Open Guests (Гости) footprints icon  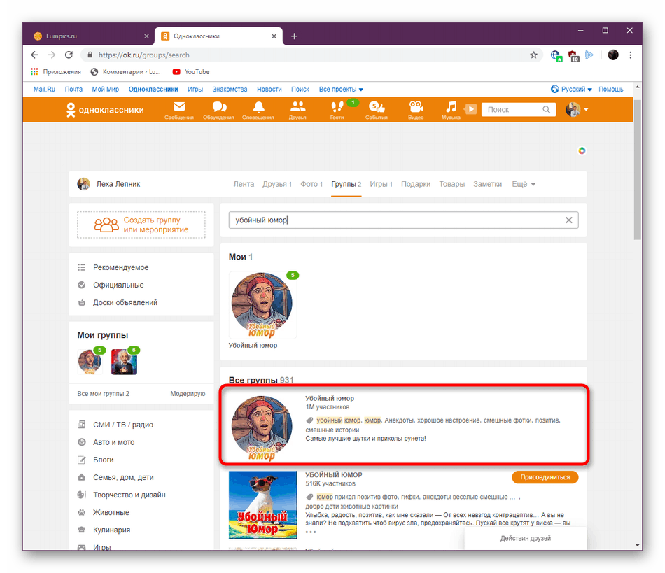tap(337, 111)
